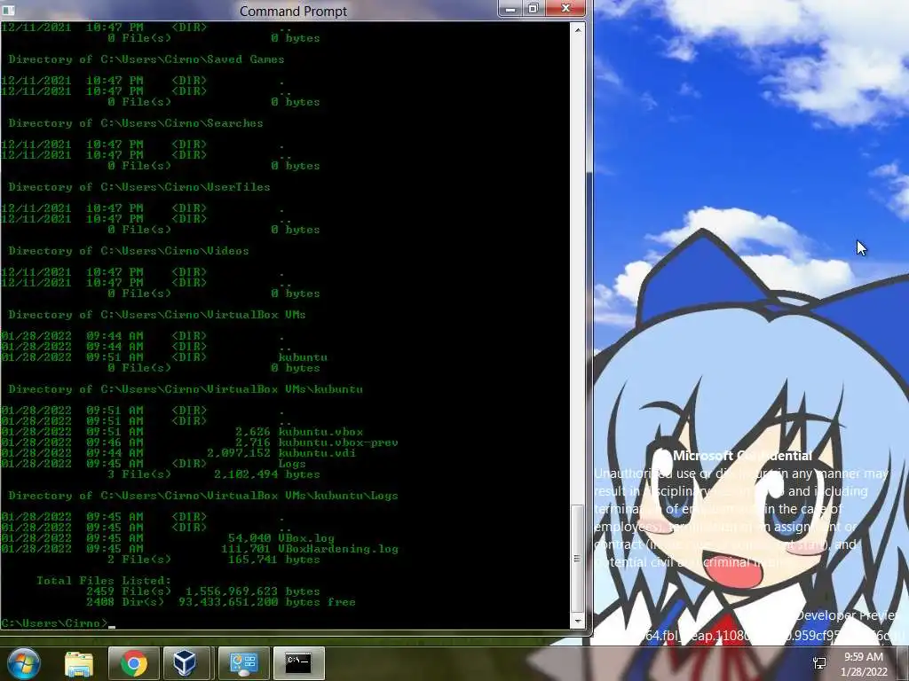The image size is (909, 681).
Task: Click 'Directory of C:\Users\Cirno\Videos' line
Action: 129,251
